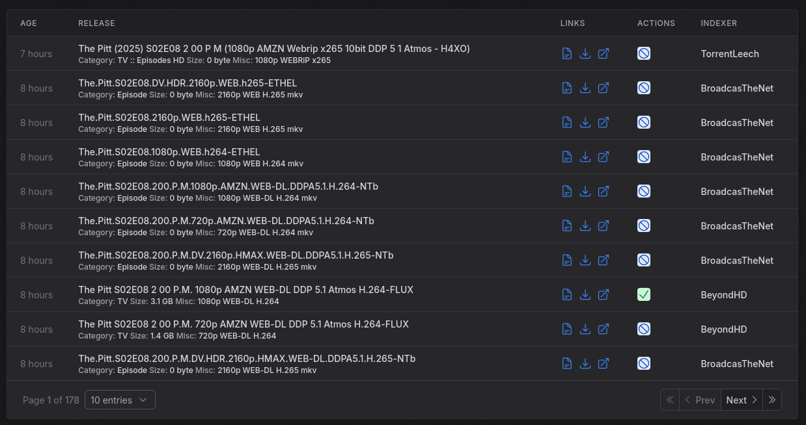This screenshot has width=806, height=425.
Task: Select BeyondHD indexer on 1080p FLUX row
Action: (724, 295)
